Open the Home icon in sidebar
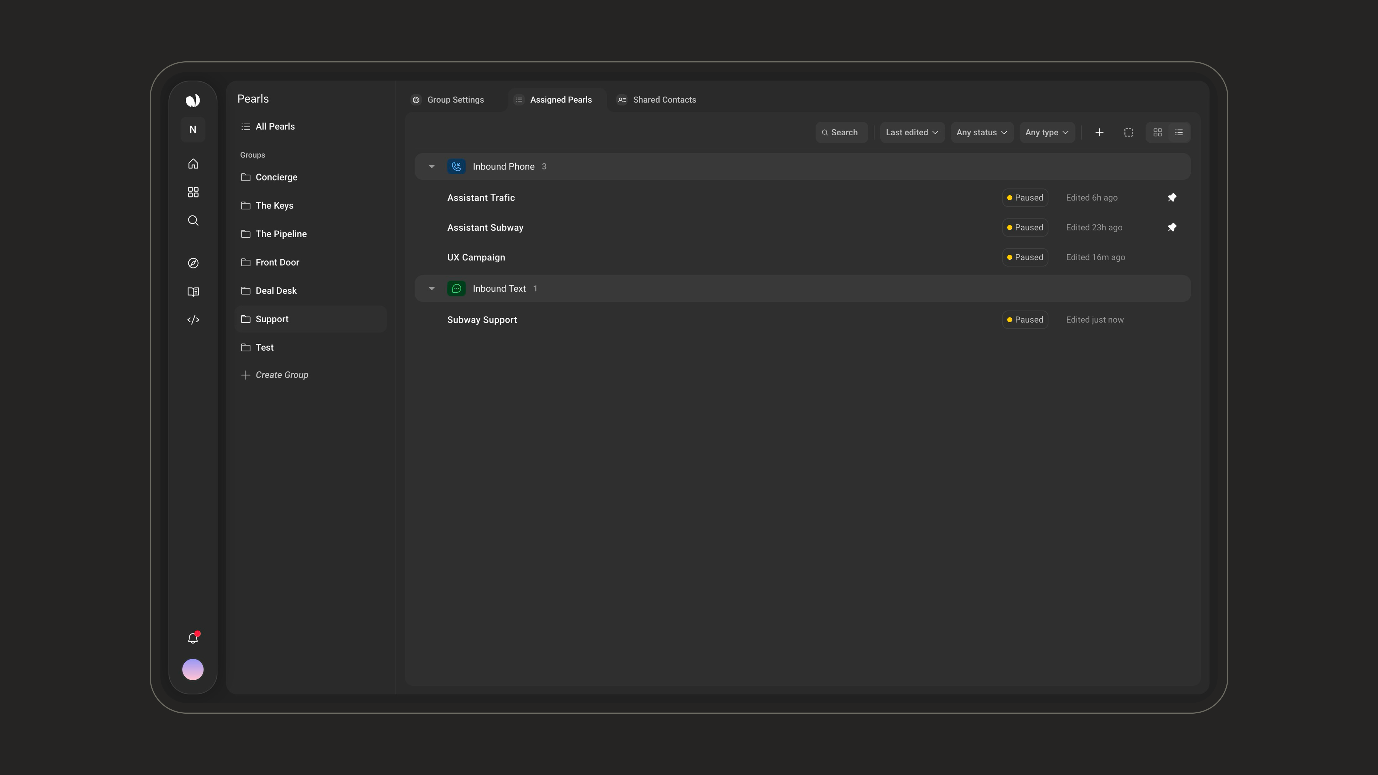Screen dimensions: 1378x775 [x=193, y=164]
